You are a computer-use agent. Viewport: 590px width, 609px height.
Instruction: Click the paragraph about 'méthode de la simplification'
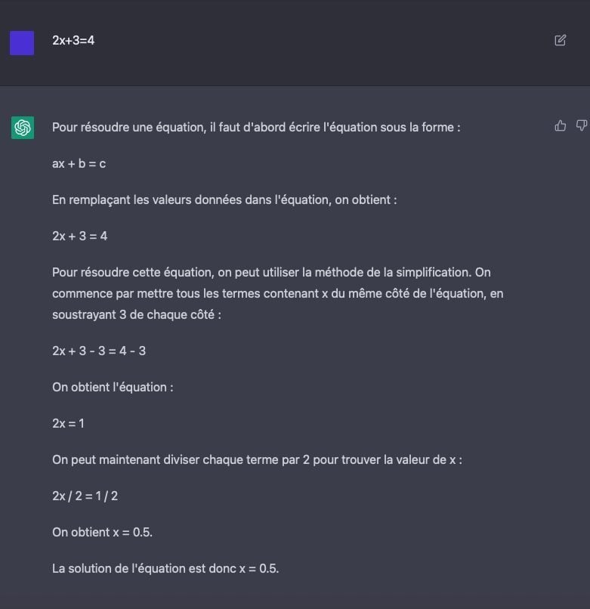278,294
